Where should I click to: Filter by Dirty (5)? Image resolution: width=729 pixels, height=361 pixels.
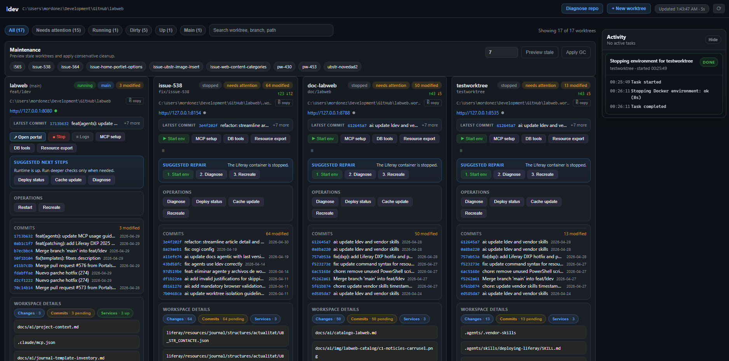coord(139,30)
